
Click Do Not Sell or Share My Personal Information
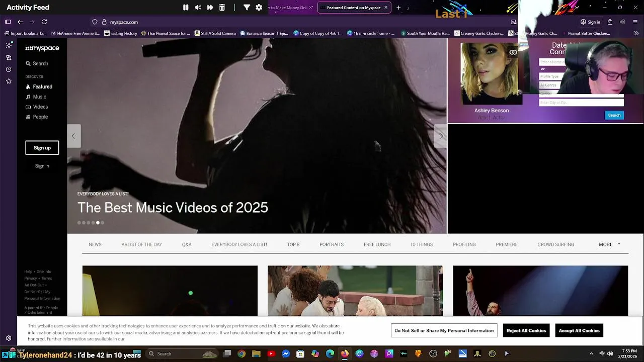444,331
